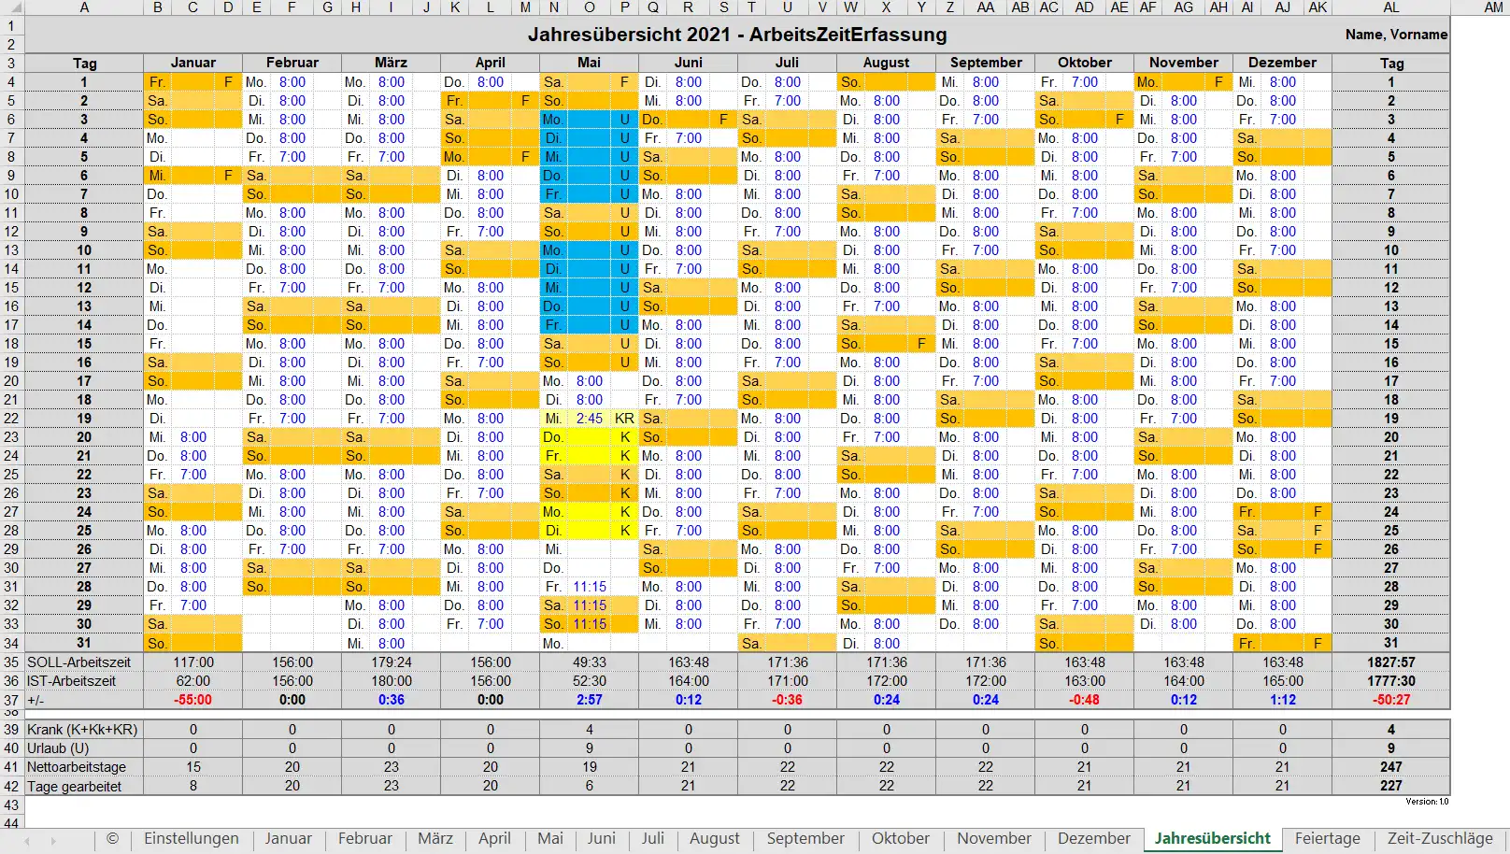
Task: Switch to the Februar sheet tab
Action: click(x=364, y=838)
